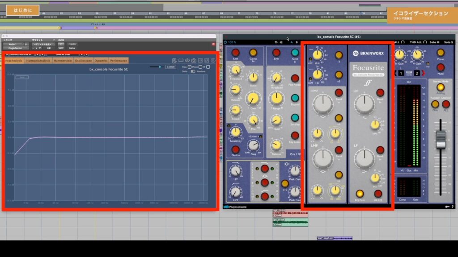Click the Native button in plugin header
Viewport: 458px width, 257px height.
[x=72, y=48]
